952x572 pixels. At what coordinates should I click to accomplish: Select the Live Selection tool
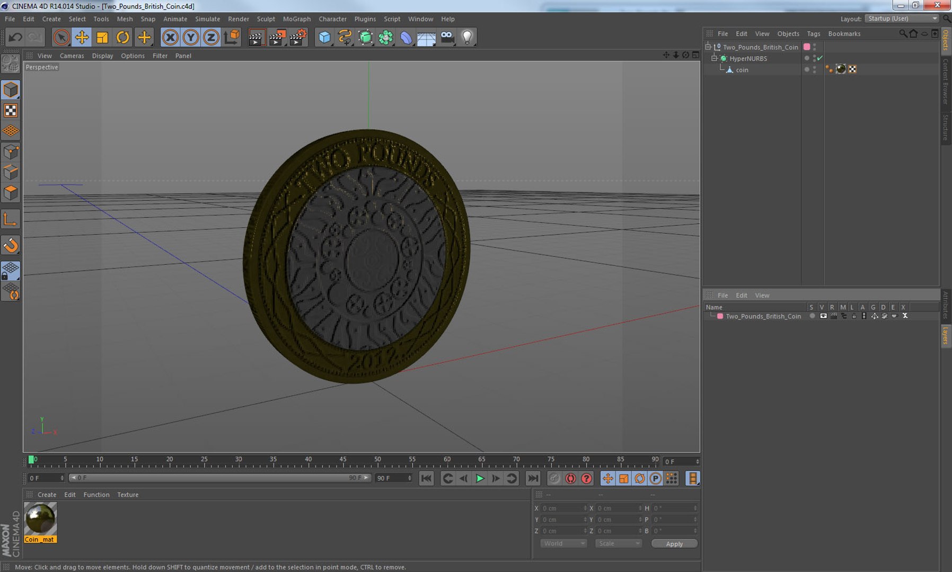61,37
